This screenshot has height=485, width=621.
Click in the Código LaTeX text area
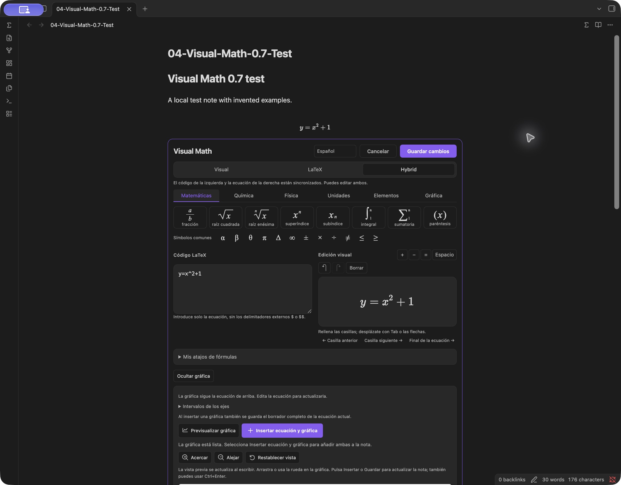click(x=243, y=289)
